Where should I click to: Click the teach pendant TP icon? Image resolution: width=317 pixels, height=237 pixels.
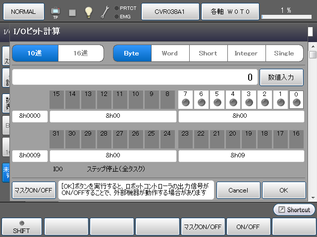pyautogui.click(x=55, y=12)
